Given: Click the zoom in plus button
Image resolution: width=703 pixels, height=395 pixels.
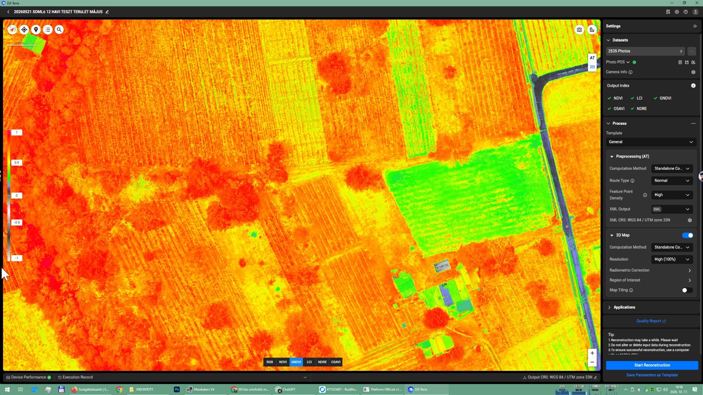Looking at the screenshot, I should point(592,353).
